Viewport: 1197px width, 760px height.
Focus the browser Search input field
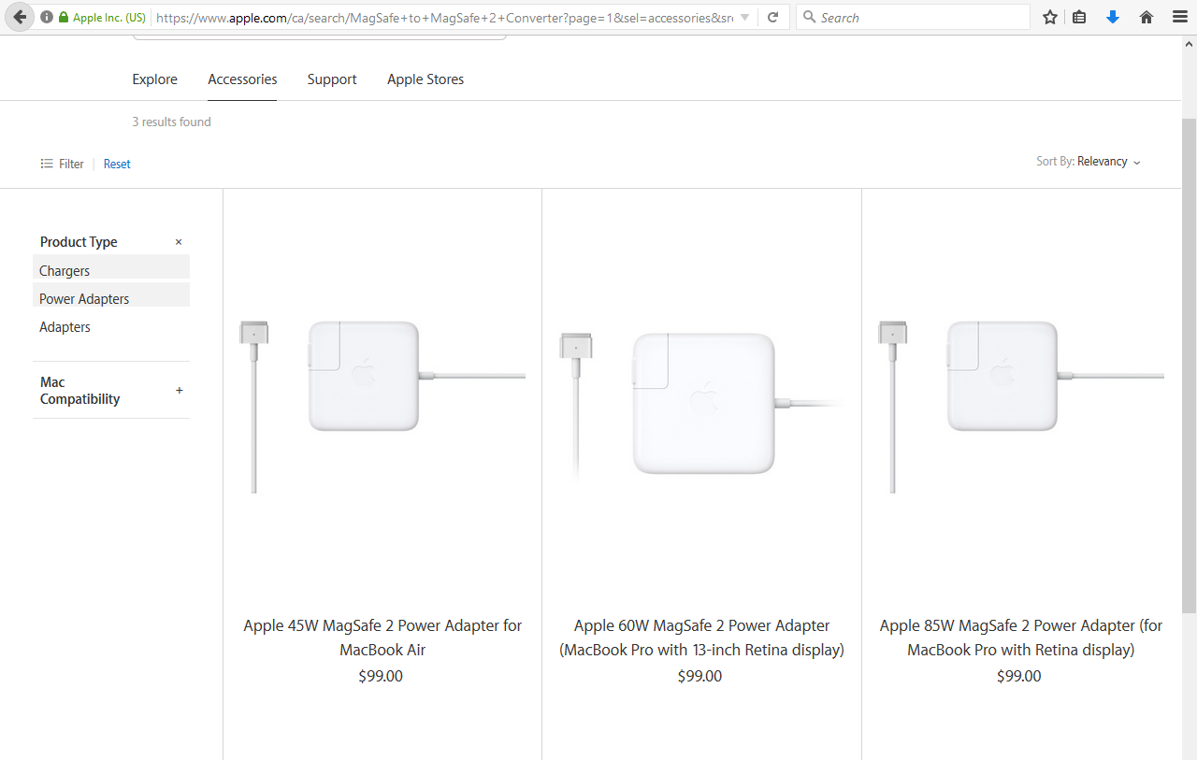coord(913,18)
